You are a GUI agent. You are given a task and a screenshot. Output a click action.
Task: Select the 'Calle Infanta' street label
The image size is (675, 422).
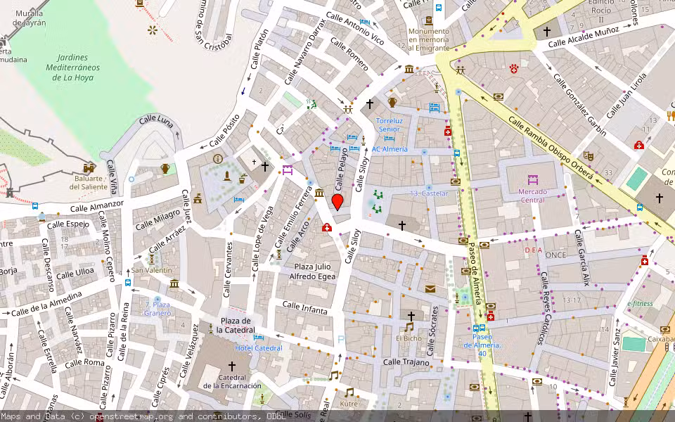click(304, 307)
